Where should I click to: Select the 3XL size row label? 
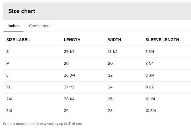[x=10, y=111]
